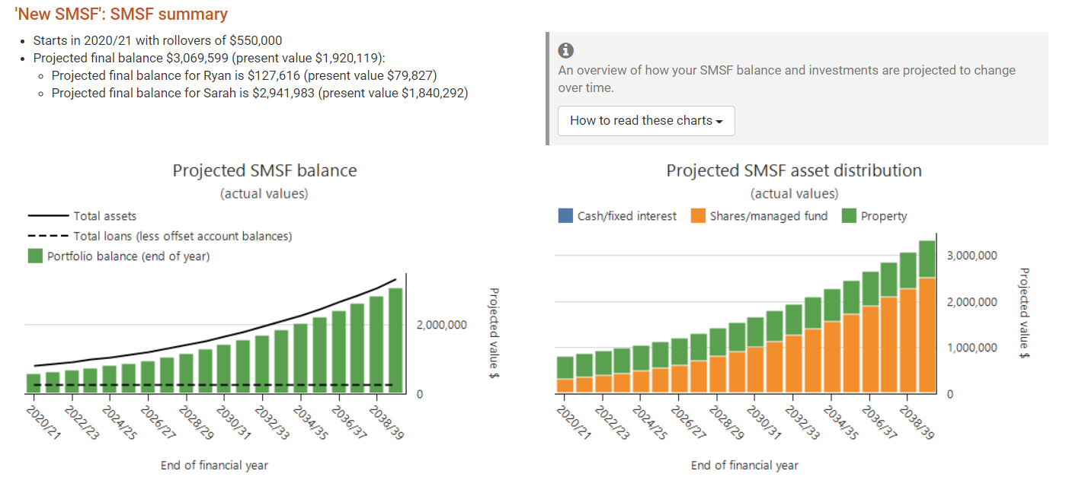Click the Projected SMSF balance chart title
The width and height of the screenshot is (1066, 477).
(x=264, y=170)
